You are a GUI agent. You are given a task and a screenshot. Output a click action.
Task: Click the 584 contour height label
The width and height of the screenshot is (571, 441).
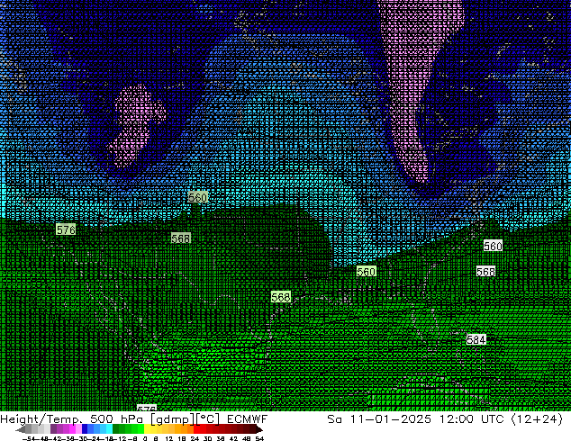(x=476, y=339)
